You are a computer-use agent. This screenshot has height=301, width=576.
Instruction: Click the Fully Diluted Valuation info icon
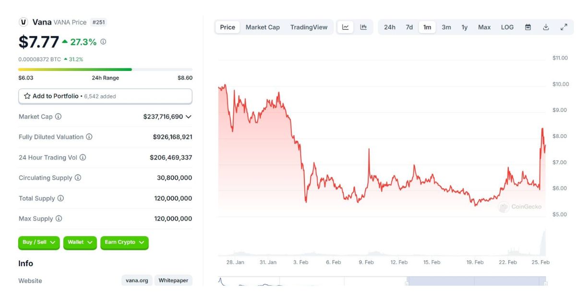tap(89, 137)
